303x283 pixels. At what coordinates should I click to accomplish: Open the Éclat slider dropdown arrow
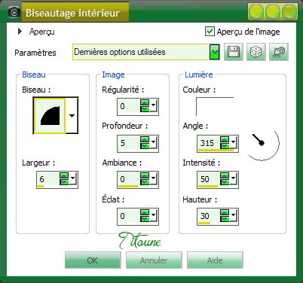click(153, 215)
